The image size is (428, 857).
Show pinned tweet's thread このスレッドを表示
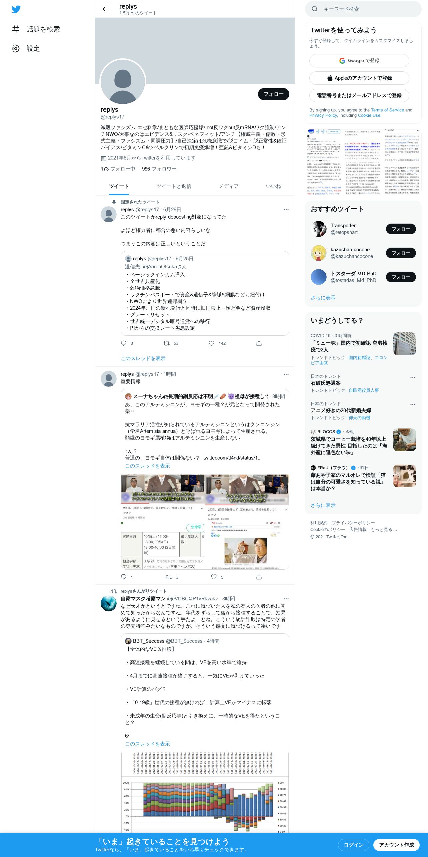pos(143,358)
